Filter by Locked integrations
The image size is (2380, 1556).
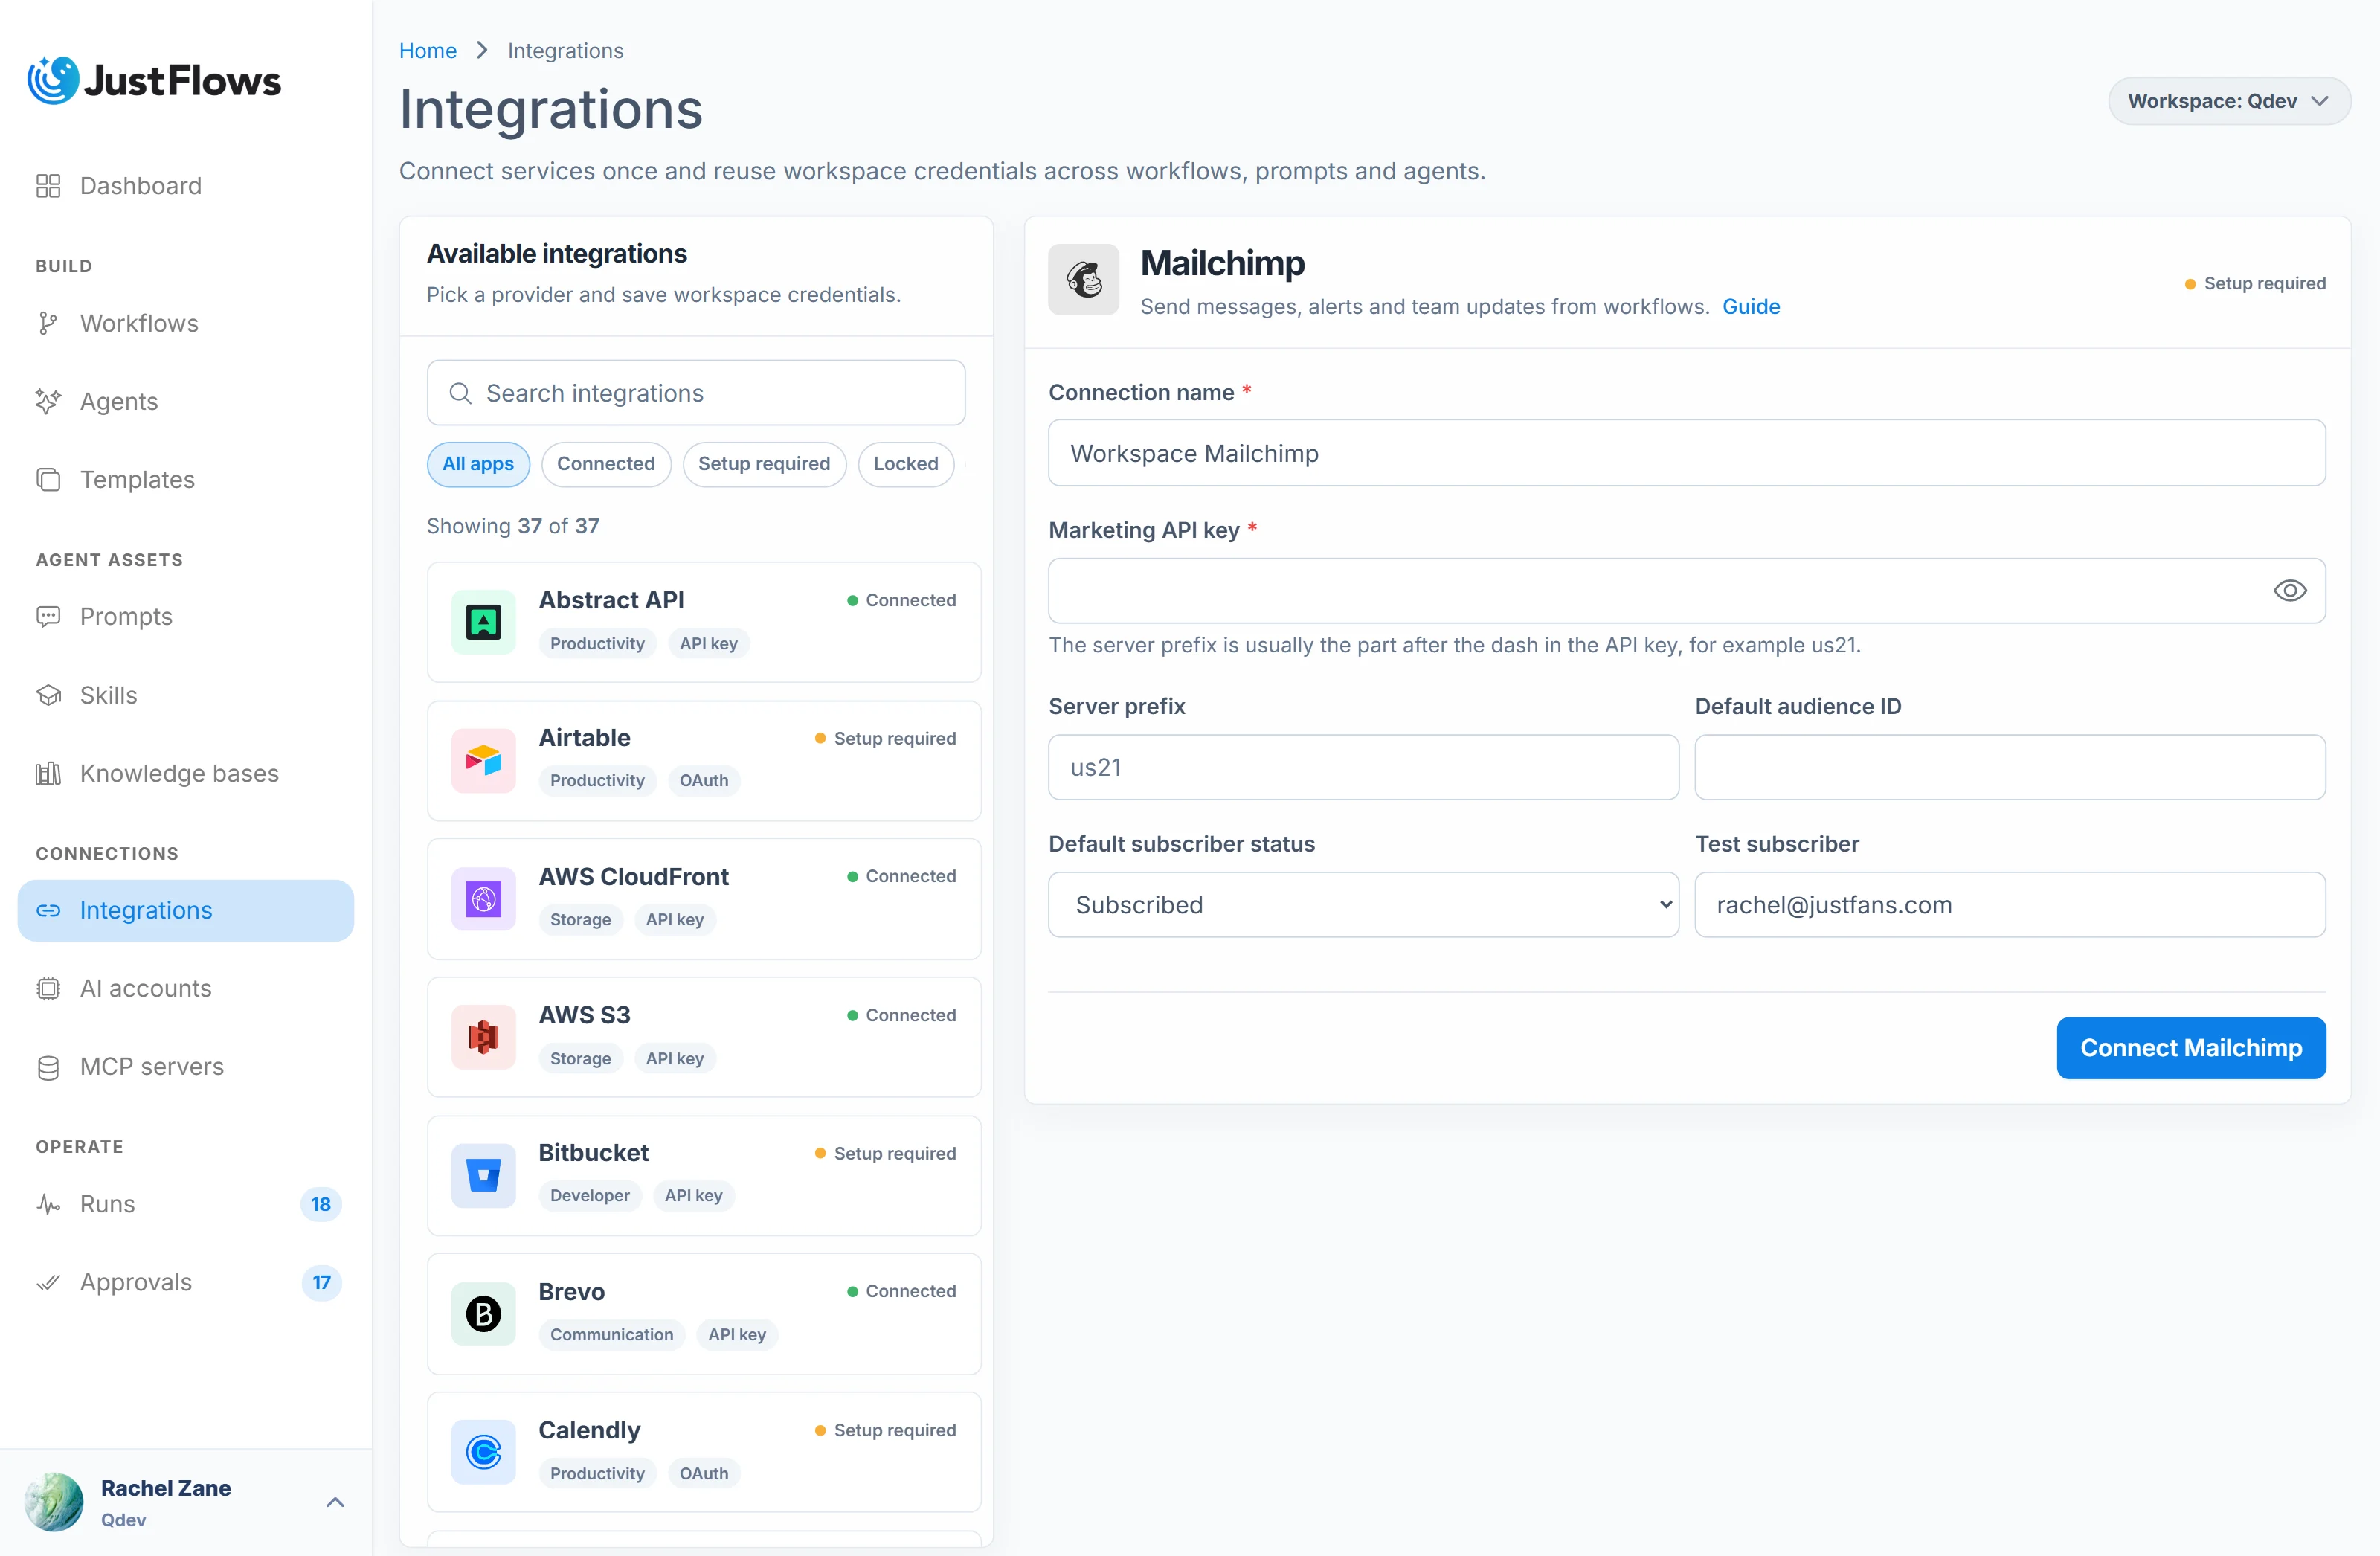point(906,464)
